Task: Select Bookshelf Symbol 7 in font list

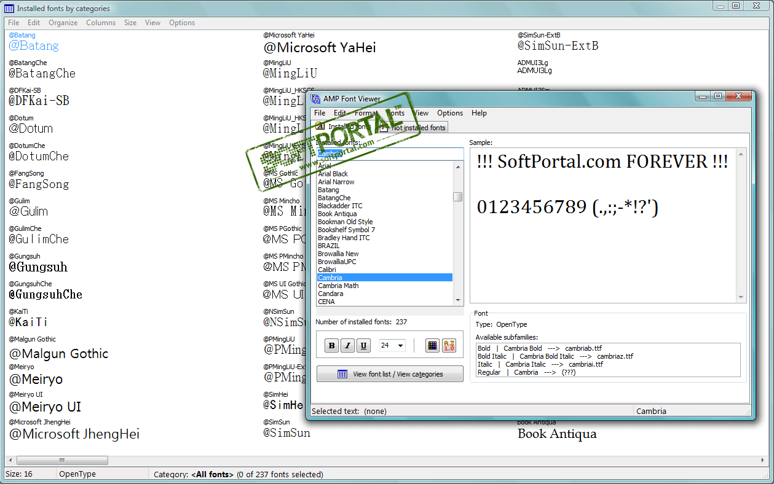Action: (384, 230)
